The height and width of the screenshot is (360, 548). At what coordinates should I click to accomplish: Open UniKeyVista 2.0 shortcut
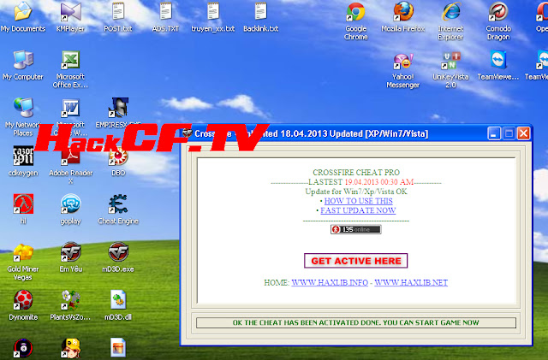coord(451,70)
